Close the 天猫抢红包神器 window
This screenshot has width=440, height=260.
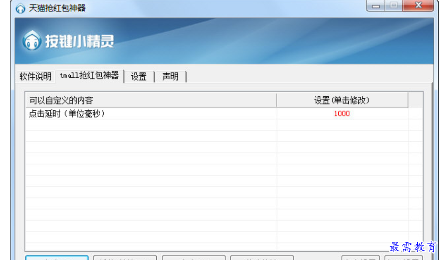(418, 5)
